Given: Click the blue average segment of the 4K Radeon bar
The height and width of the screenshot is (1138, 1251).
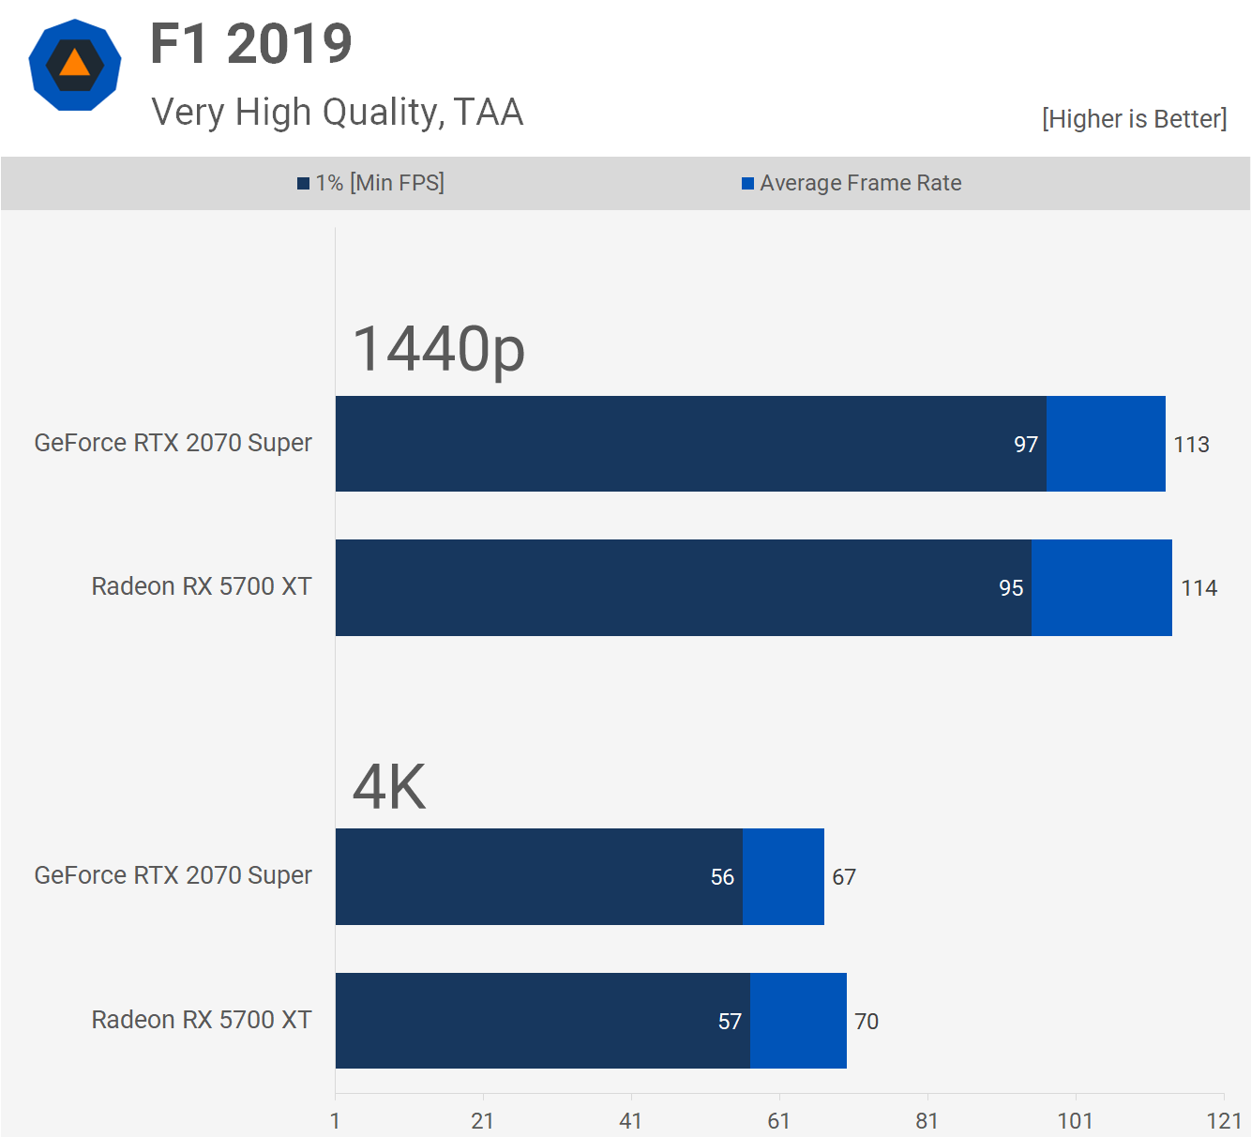Looking at the screenshot, I should [x=798, y=1021].
